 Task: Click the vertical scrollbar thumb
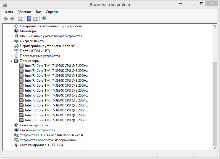click(214, 104)
